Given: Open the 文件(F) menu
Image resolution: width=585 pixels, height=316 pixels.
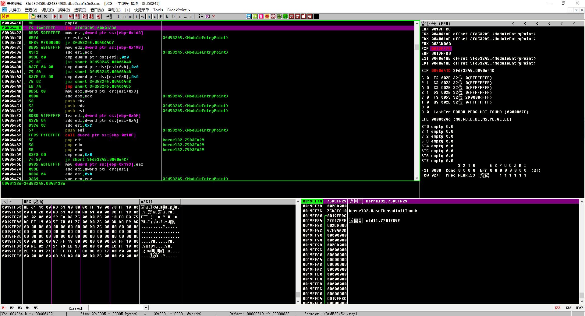Looking at the screenshot, I should coord(15,10).
